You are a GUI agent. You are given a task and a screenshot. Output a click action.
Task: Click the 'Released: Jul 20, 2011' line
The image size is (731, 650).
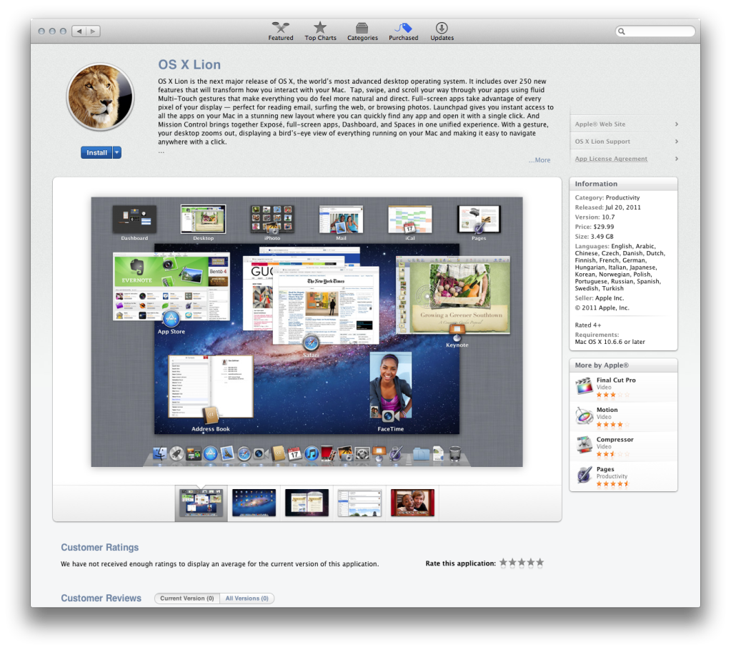tap(608, 207)
